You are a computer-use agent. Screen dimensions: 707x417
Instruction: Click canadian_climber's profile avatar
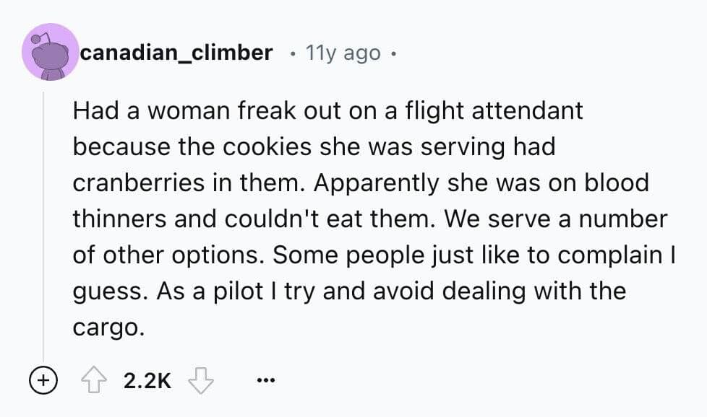[x=49, y=52]
